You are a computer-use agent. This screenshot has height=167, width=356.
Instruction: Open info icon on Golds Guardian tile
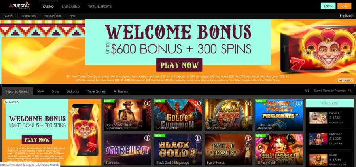(198, 103)
